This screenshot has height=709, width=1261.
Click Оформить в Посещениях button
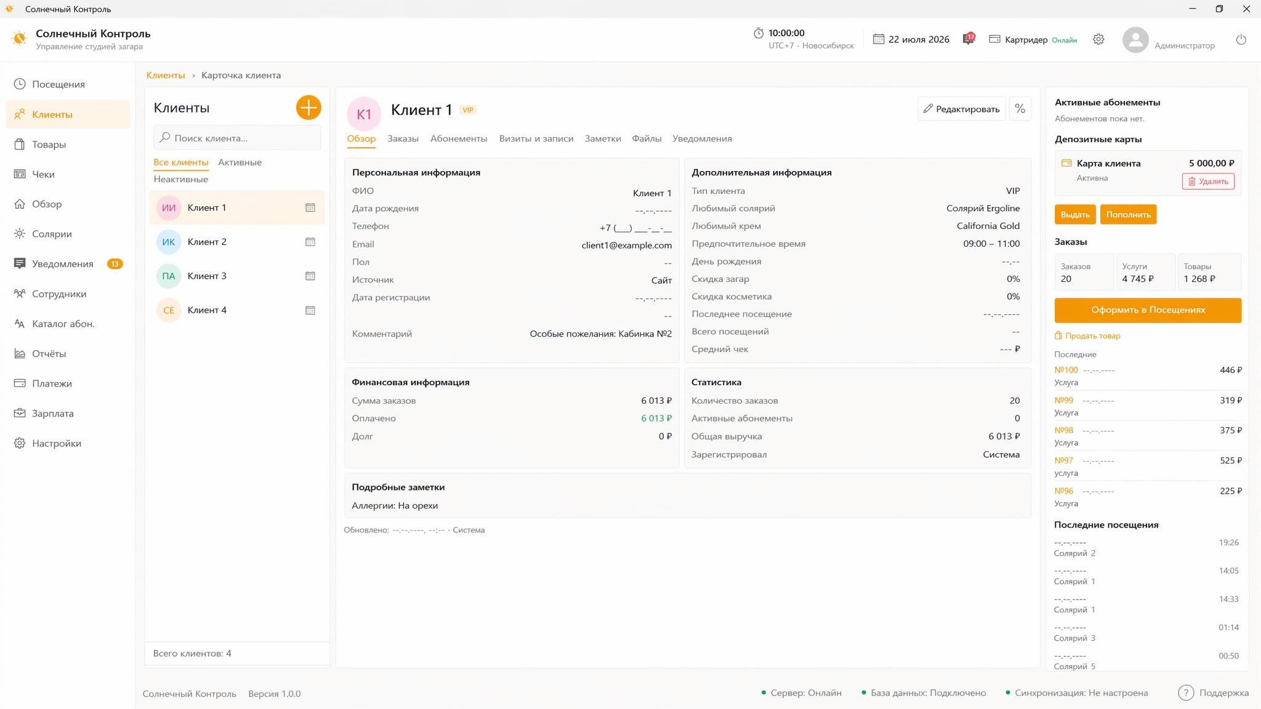pos(1148,310)
